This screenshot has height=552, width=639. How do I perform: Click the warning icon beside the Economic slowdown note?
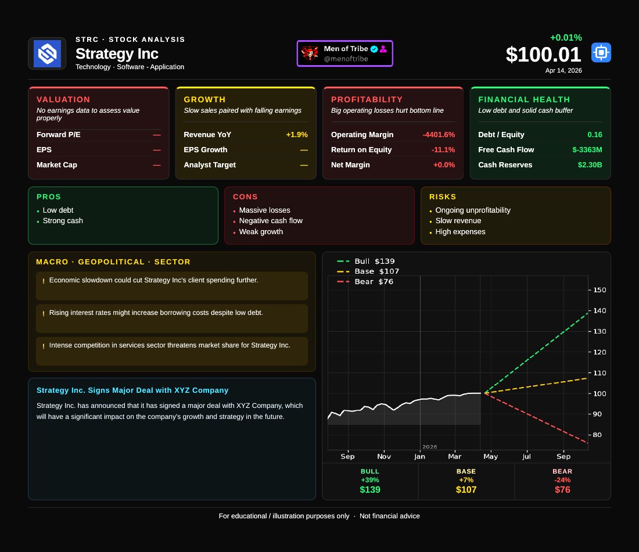[43, 281]
